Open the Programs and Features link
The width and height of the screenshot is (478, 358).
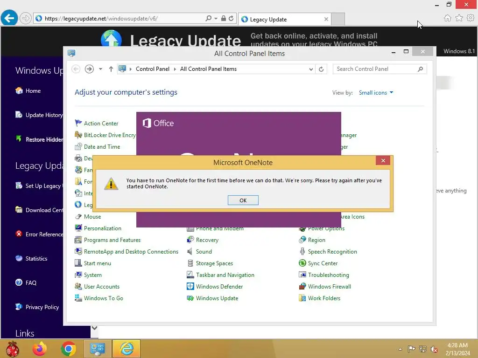click(x=112, y=240)
